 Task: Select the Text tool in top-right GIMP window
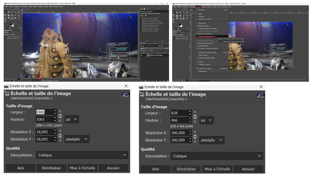click(x=184, y=18)
